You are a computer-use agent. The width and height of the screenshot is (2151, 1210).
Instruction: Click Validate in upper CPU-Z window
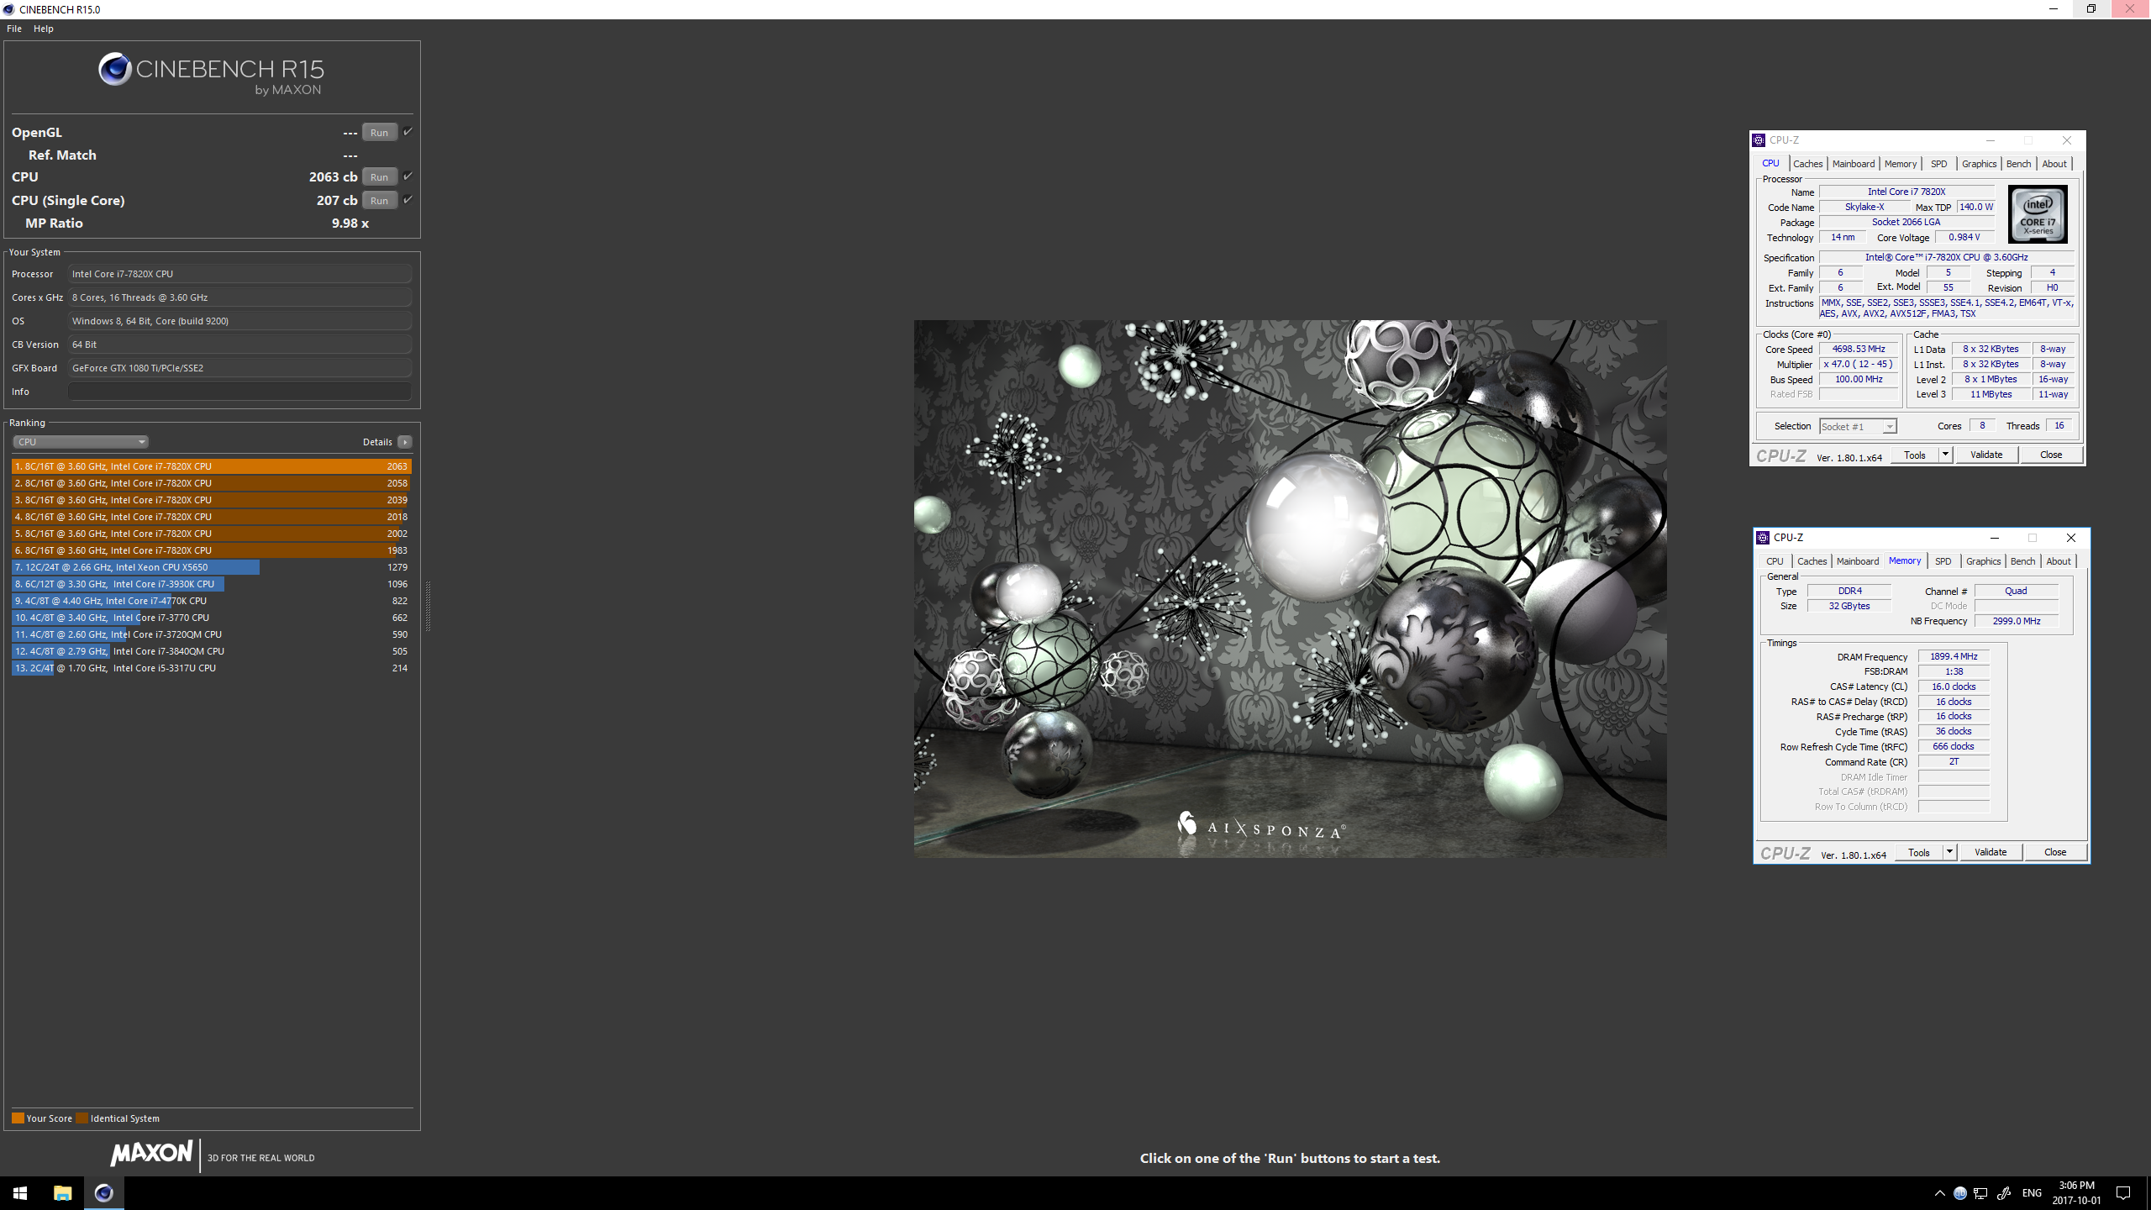pos(1986,455)
